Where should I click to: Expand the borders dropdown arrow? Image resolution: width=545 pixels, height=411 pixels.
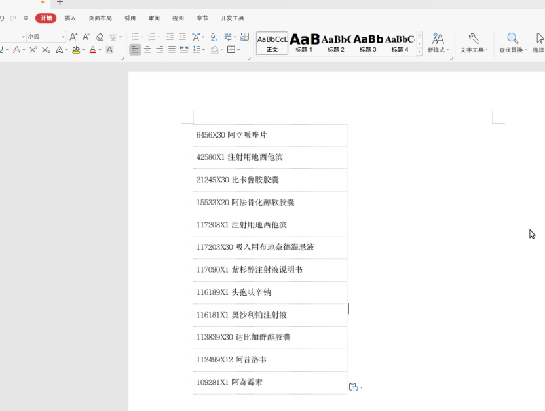tap(238, 50)
